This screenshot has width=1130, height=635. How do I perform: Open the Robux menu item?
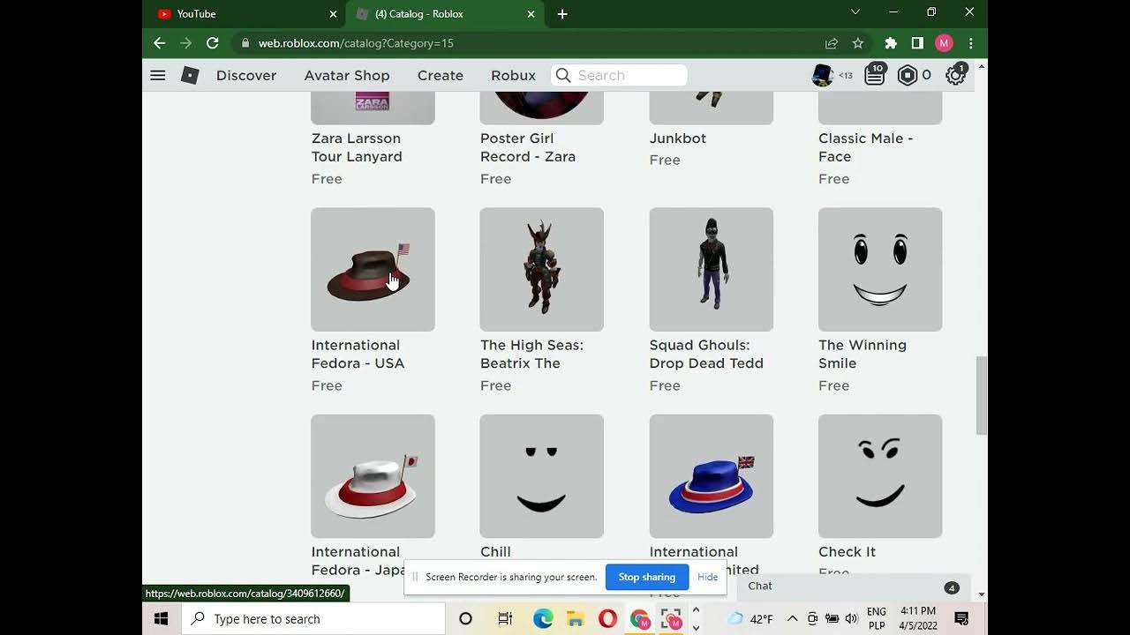click(514, 76)
